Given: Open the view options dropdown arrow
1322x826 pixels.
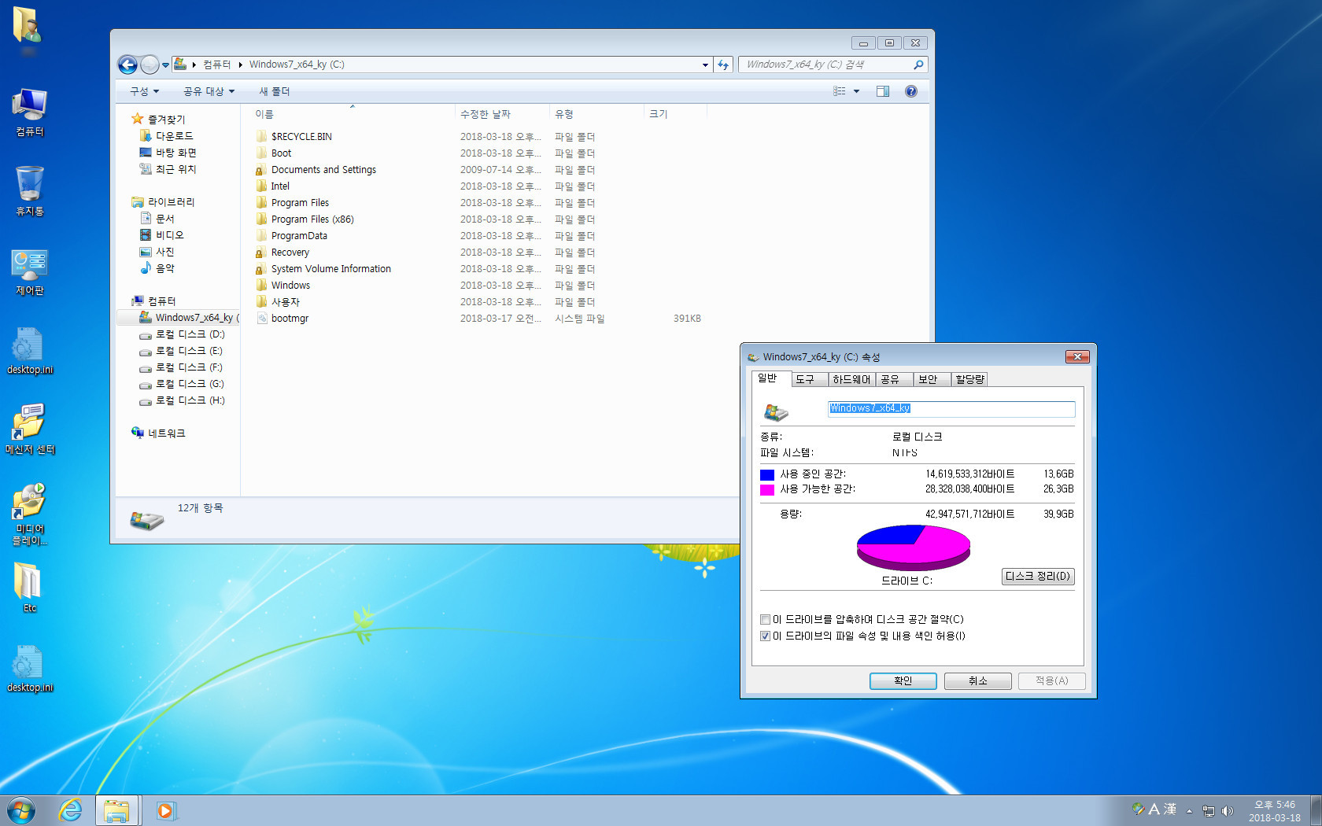Looking at the screenshot, I should click(857, 91).
